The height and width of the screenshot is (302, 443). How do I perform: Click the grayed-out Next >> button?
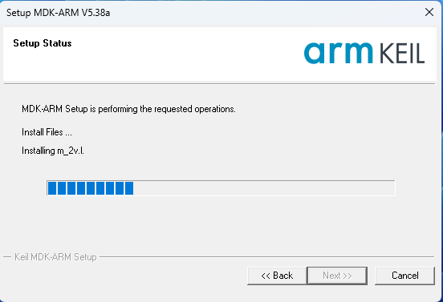tap(337, 276)
